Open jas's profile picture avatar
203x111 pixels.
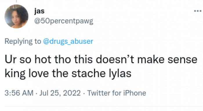[x=16, y=17]
